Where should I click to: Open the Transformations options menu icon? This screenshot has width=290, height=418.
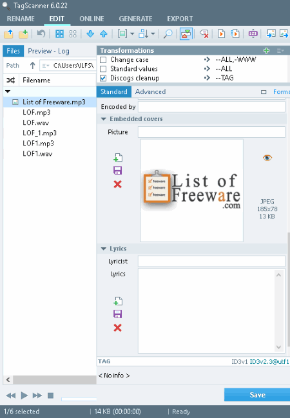[x=280, y=50]
